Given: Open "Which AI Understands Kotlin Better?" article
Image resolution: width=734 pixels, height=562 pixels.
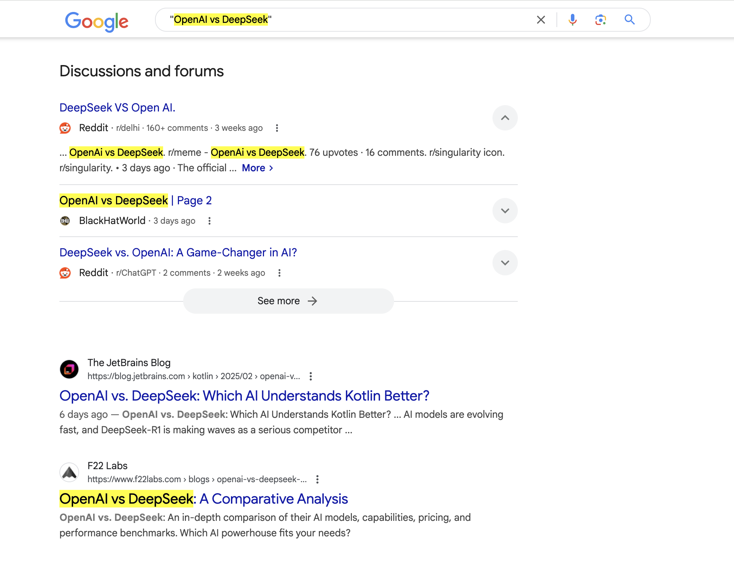Looking at the screenshot, I should coord(244,396).
